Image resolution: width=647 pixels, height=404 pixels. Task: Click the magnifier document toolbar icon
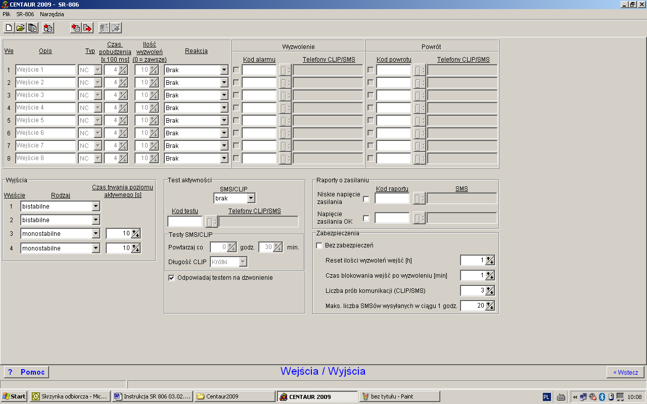(x=48, y=28)
